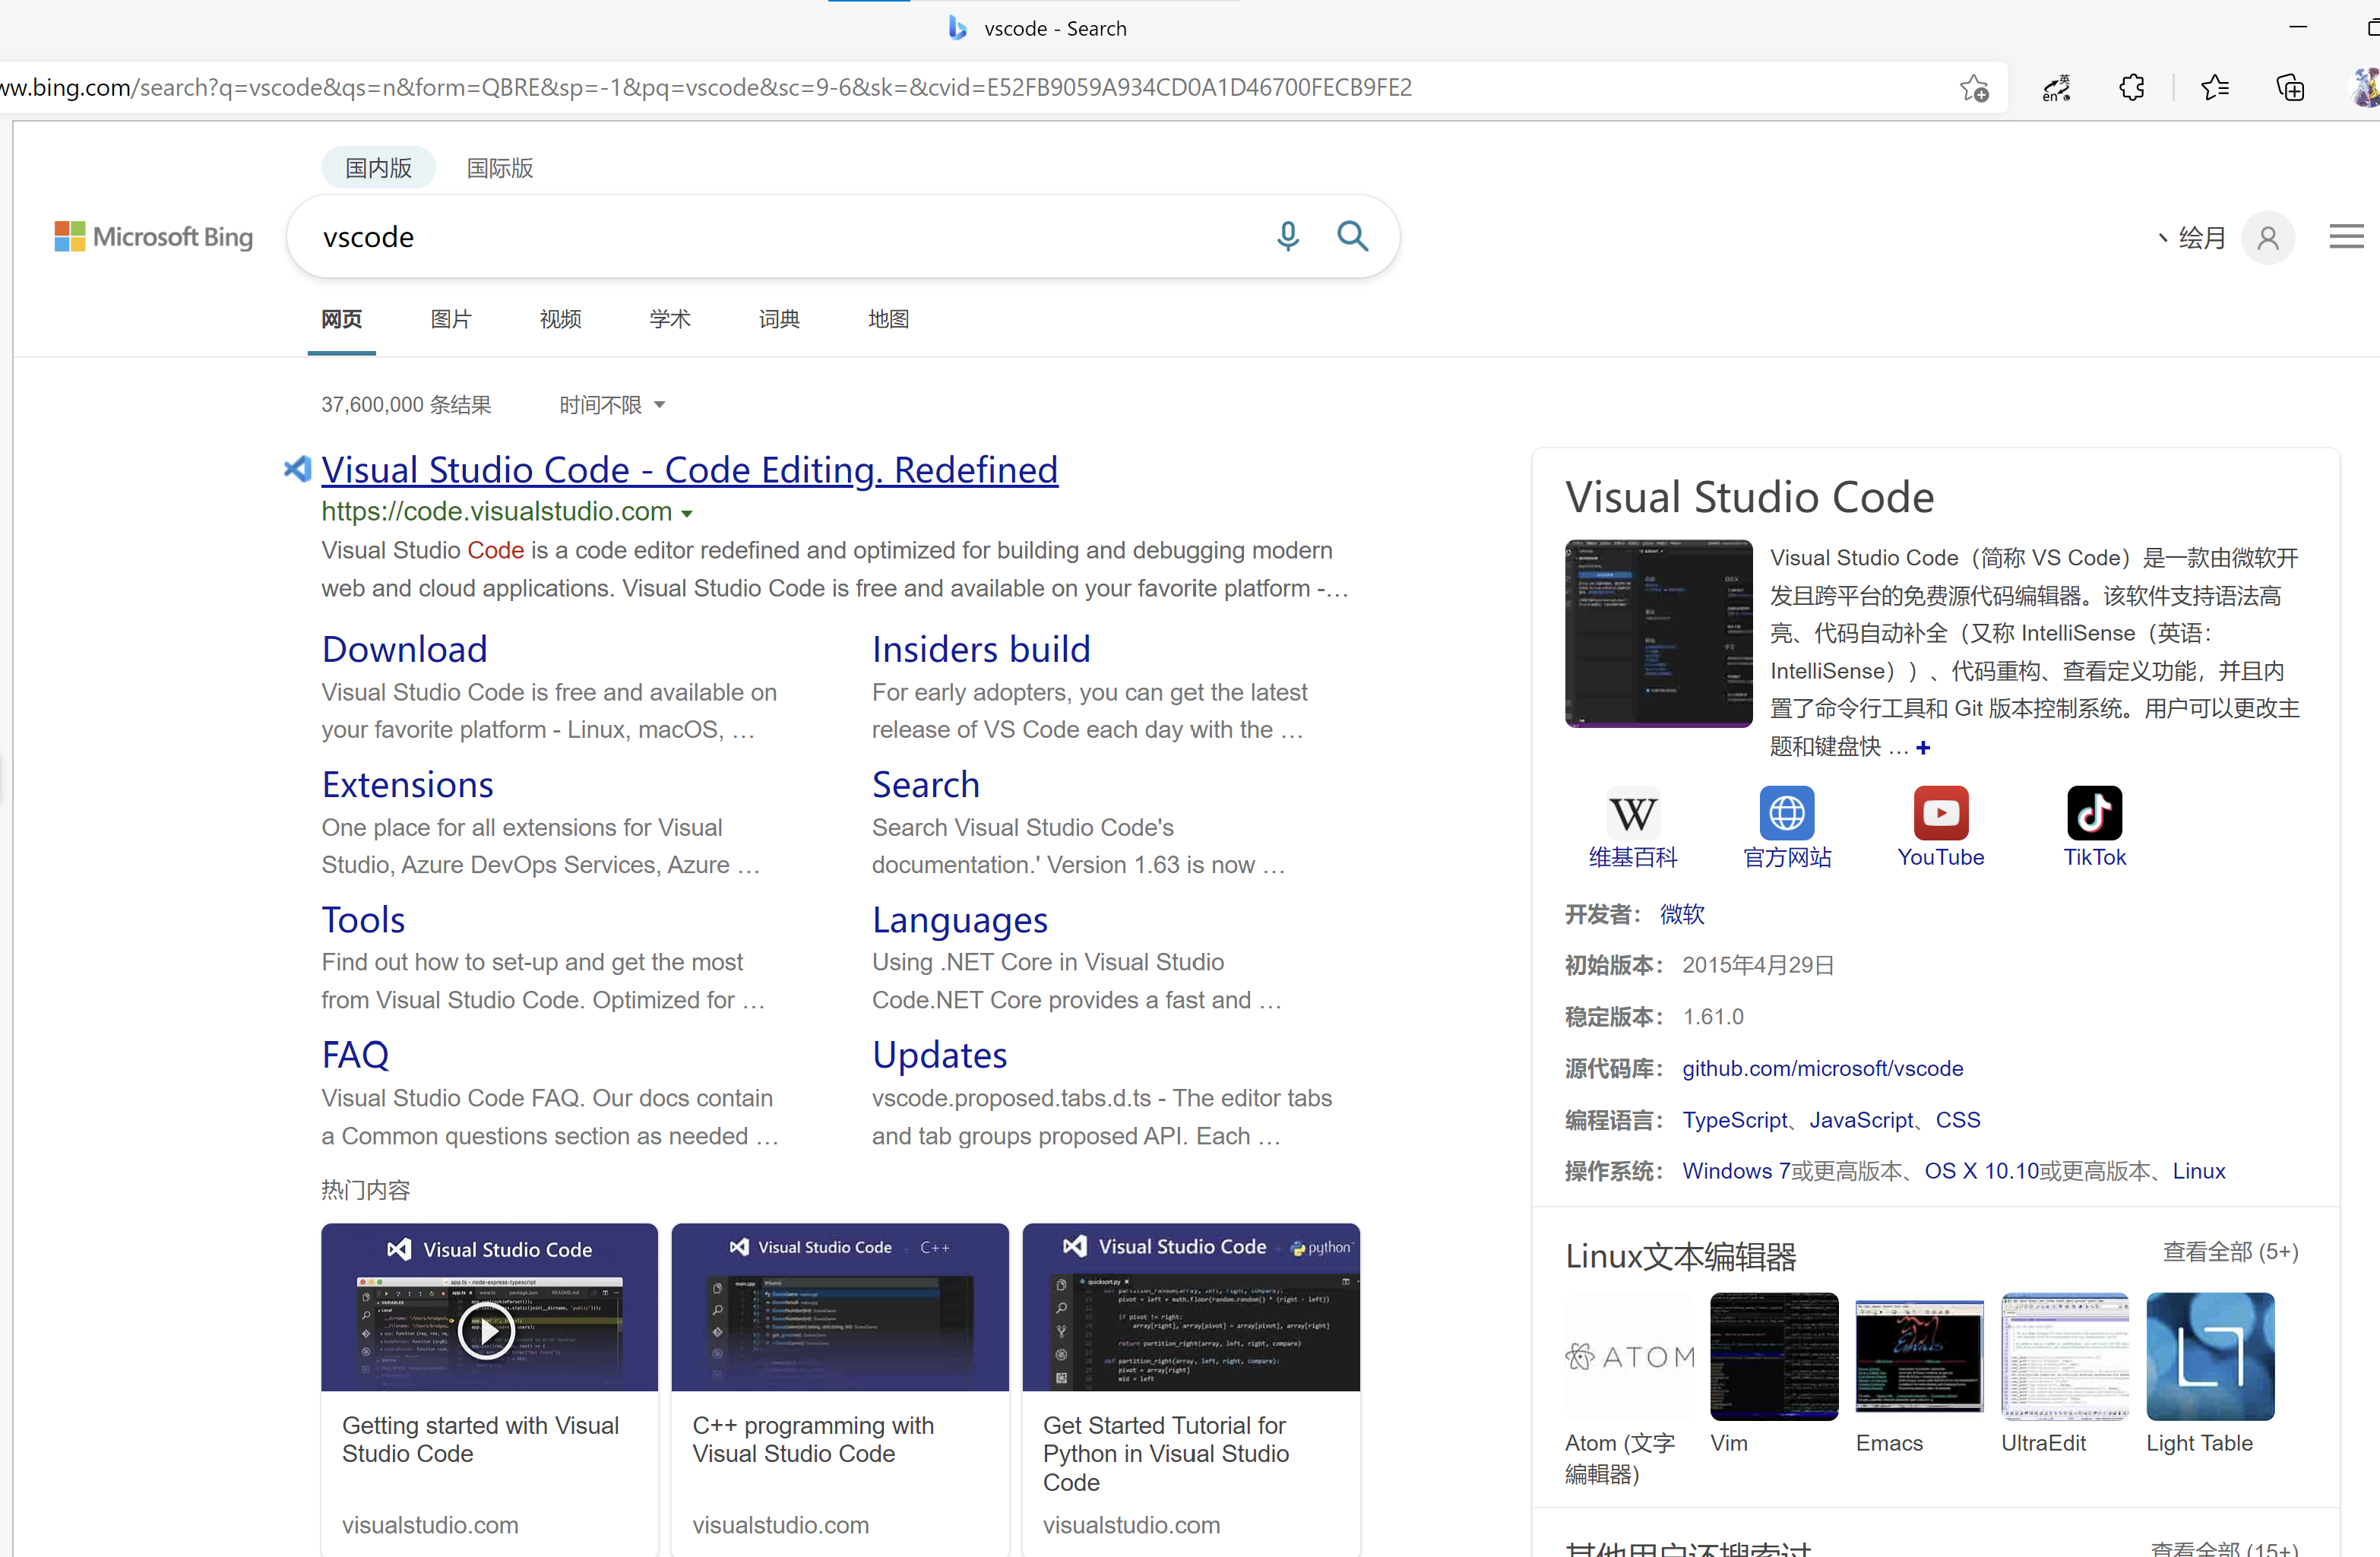
Task: Open the Download sublink
Action: [404, 650]
